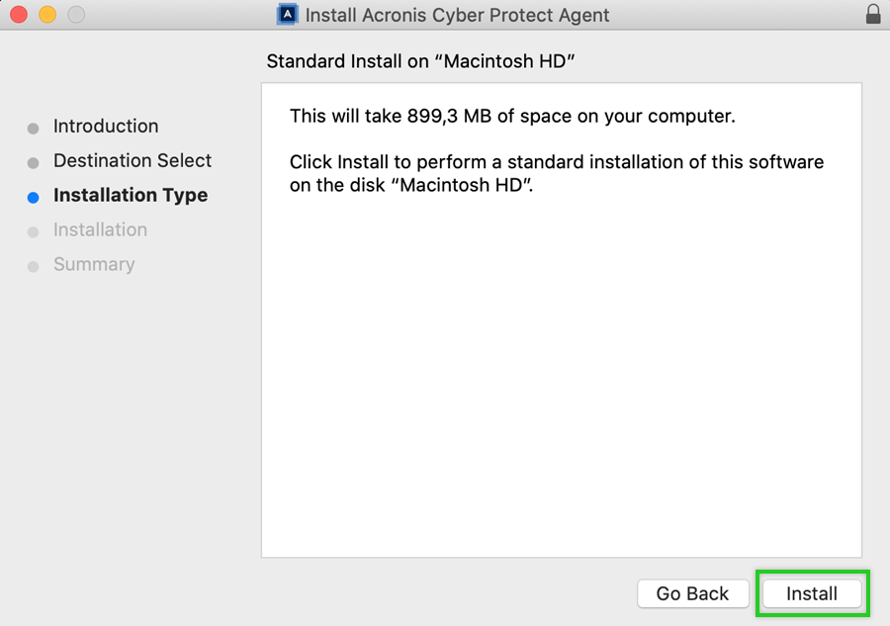
Task: Click the Standard Install on Macintosh HD heading
Action: click(x=421, y=61)
